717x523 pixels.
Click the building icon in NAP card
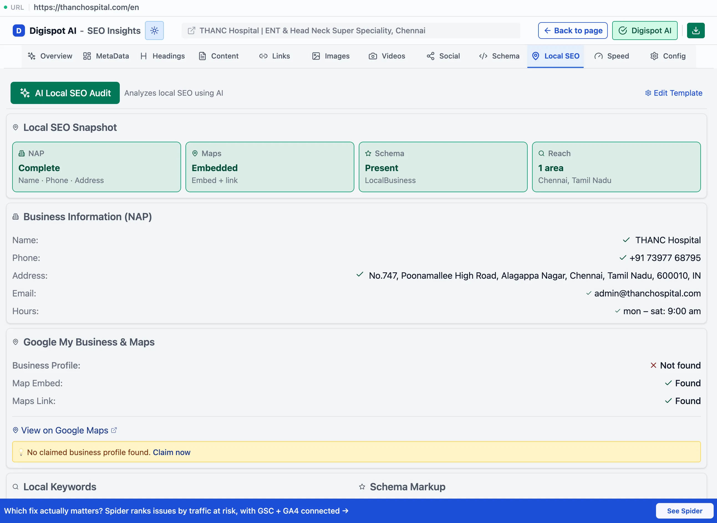[22, 154]
